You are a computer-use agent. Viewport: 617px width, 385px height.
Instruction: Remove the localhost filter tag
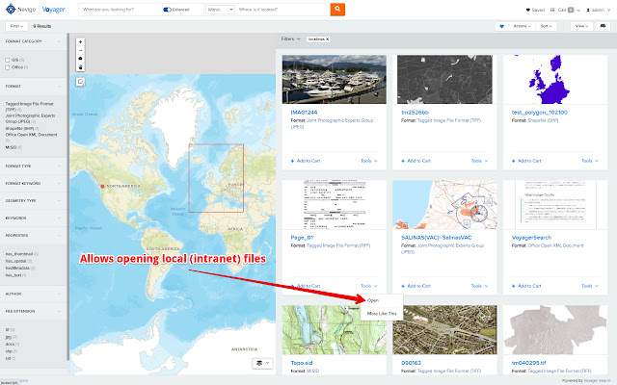(327, 39)
